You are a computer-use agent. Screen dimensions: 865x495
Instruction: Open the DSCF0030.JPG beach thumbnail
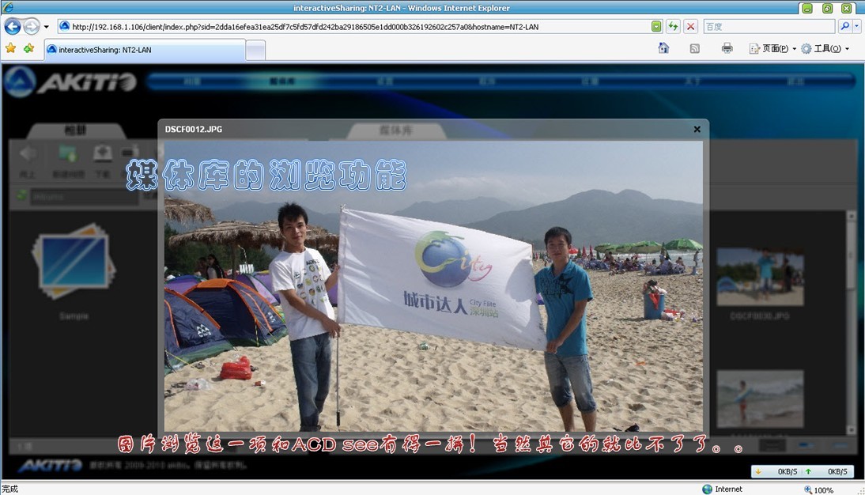point(760,277)
